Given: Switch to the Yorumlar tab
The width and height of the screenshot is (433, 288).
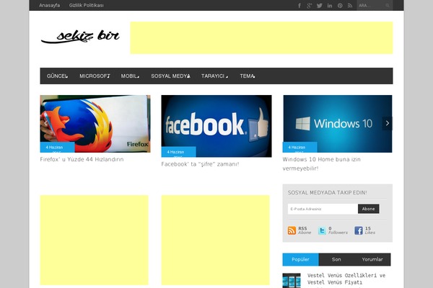Looking at the screenshot, I should (x=372, y=260).
